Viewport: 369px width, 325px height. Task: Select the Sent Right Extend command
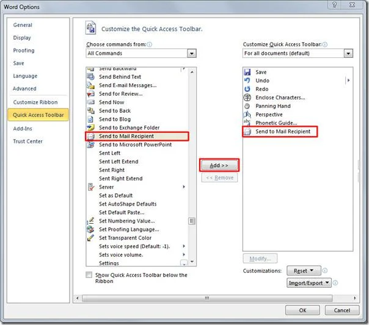121,179
